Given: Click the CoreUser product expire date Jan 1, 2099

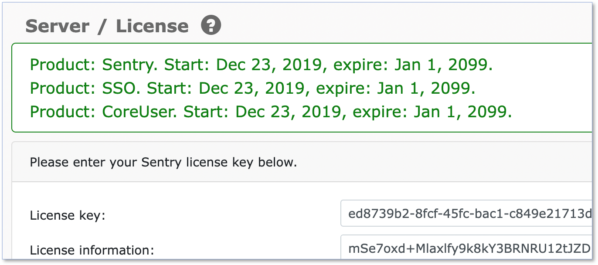Looking at the screenshot, I should coord(462,112).
